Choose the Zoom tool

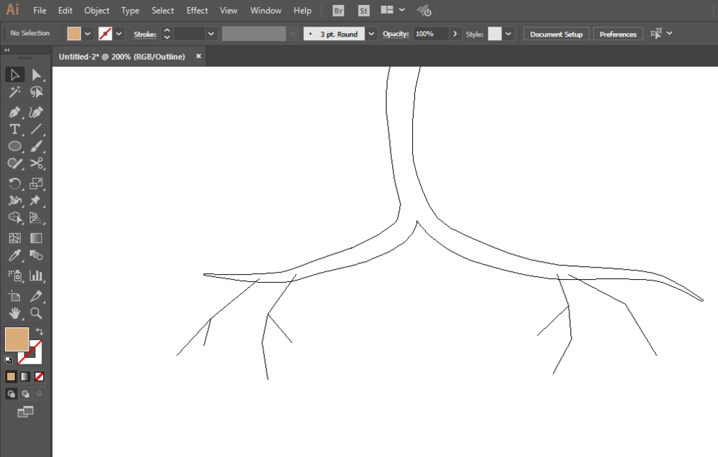coord(36,314)
